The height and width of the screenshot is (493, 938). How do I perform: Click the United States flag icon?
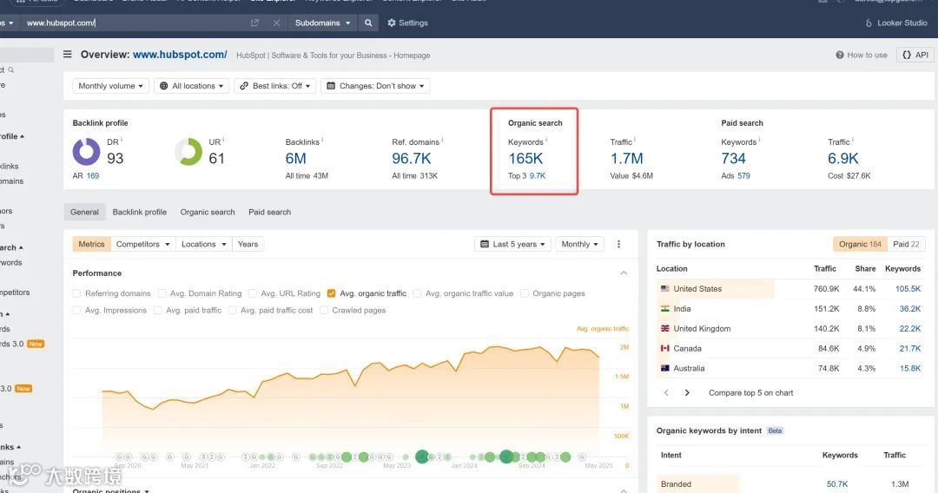tap(664, 289)
